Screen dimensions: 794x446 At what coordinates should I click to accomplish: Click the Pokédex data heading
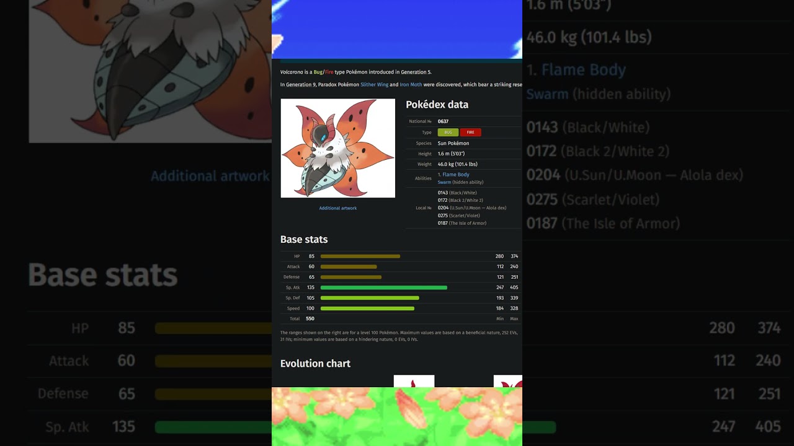pyautogui.click(x=437, y=105)
